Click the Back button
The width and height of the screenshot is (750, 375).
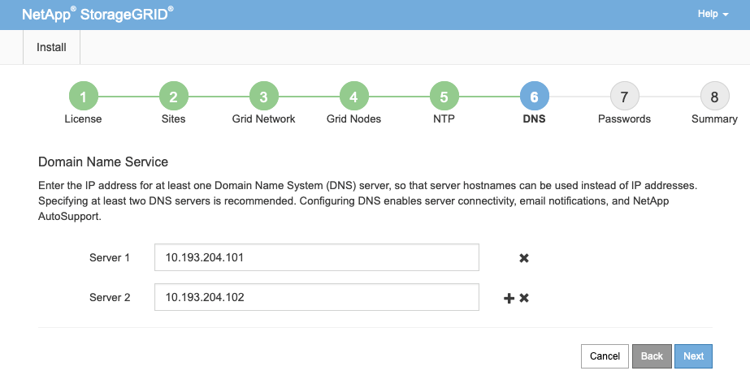tap(652, 356)
